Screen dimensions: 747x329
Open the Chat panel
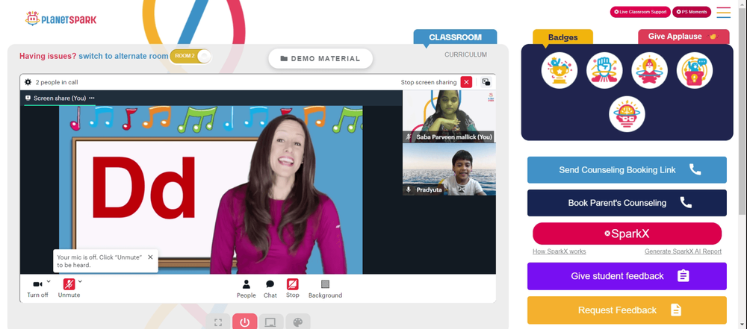270,289
